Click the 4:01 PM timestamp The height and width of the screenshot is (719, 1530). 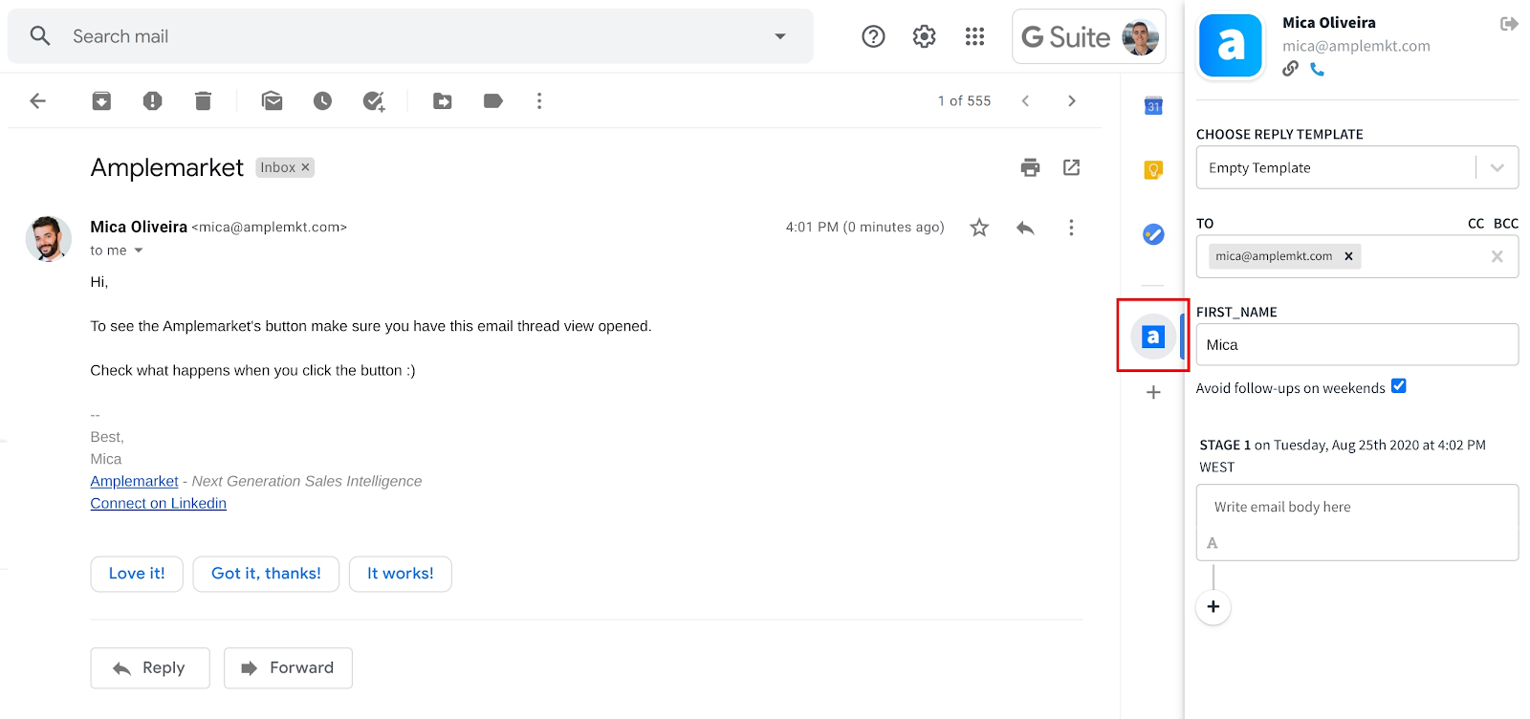click(x=864, y=227)
